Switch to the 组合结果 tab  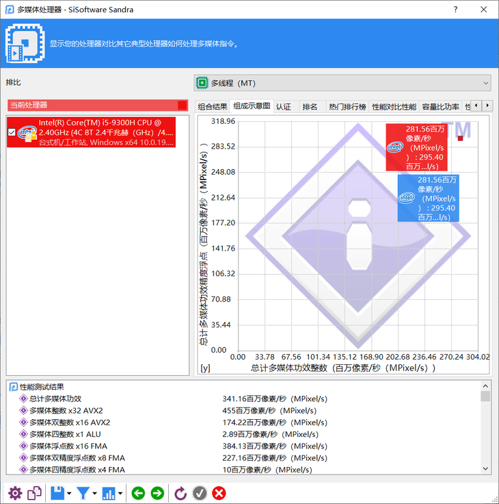tap(213, 107)
